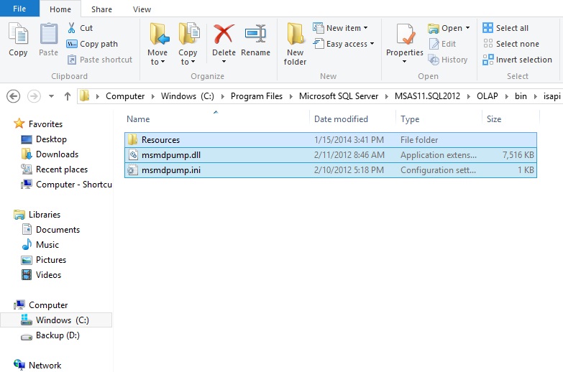This screenshot has width=563, height=372.
Task: Click Program Files breadcrumb
Action: click(257, 96)
